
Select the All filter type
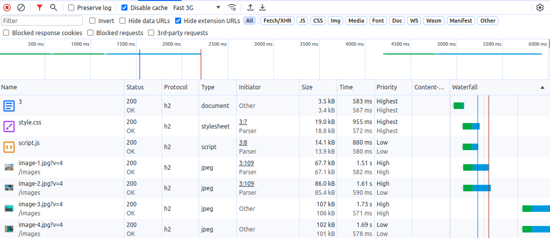pyautogui.click(x=249, y=21)
